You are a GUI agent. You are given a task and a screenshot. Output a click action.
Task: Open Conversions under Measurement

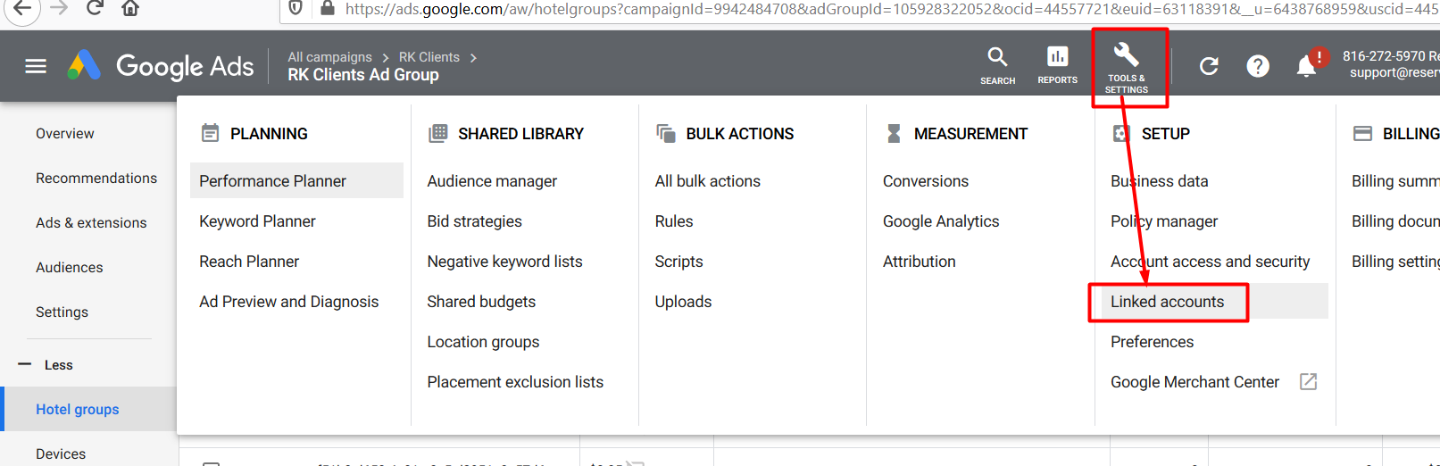[x=926, y=180]
